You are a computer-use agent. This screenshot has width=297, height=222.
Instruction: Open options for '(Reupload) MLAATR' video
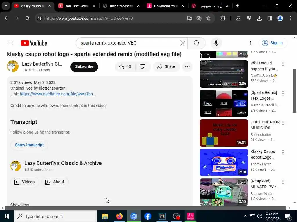(283, 182)
